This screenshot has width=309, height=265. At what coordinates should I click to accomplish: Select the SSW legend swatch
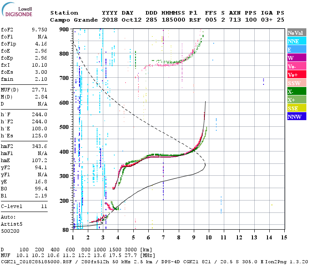[297, 83]
